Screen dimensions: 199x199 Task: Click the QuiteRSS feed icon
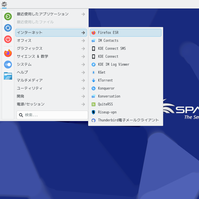94,104
